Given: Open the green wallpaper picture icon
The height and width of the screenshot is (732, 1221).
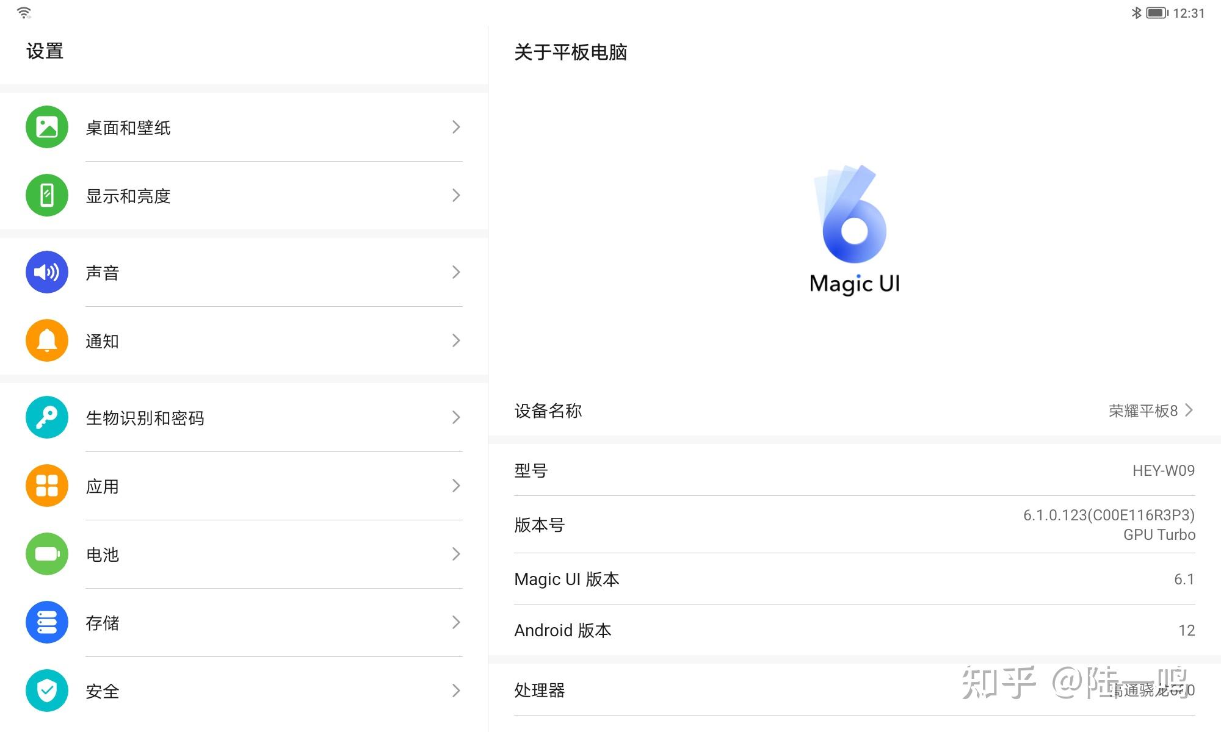Looking at the screenshot, I should [47, 127].
